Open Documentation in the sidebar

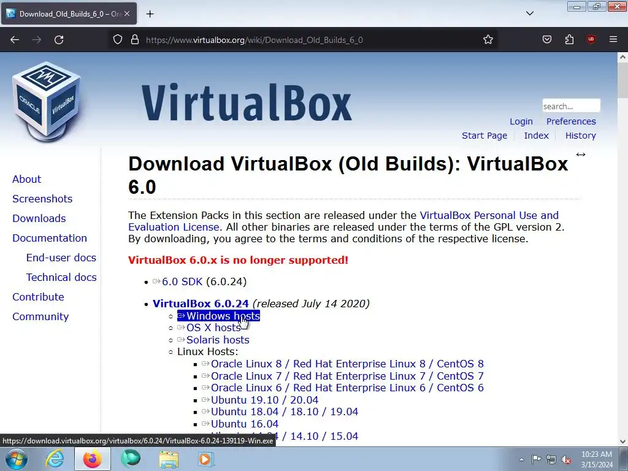click(50, 238)
